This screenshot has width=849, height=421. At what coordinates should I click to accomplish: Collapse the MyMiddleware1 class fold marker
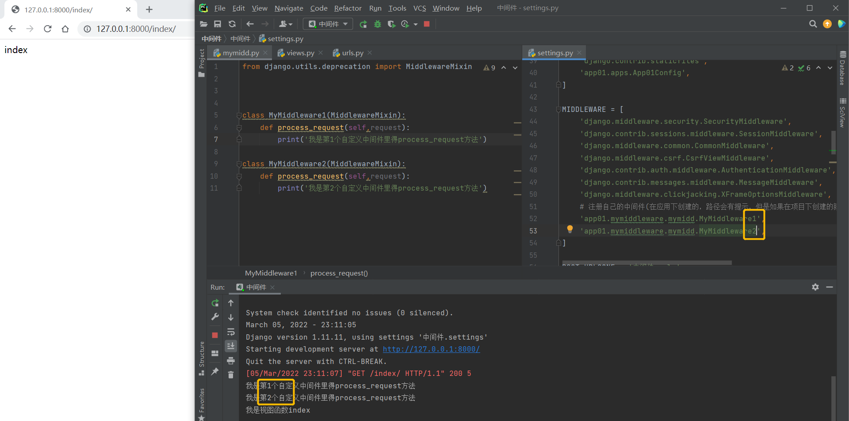point(239,115)
